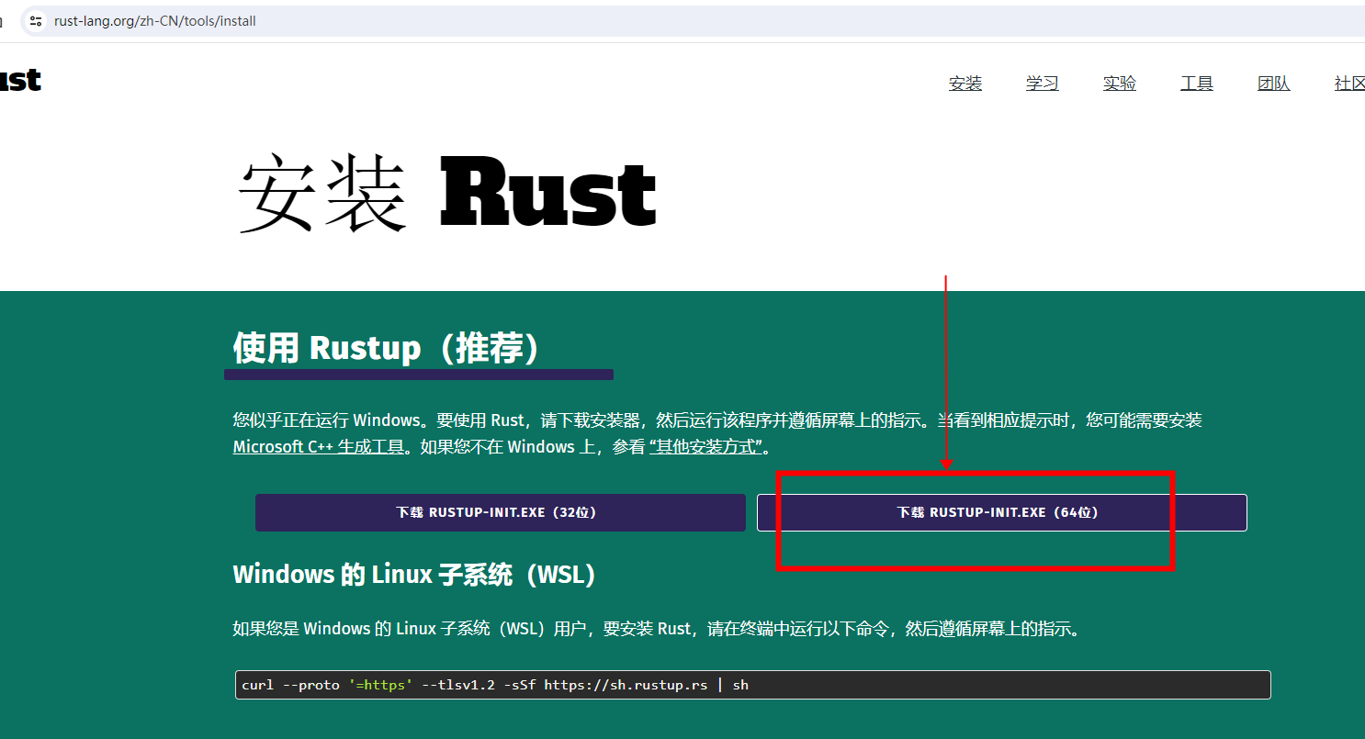Open the 安装 navigation link
The height and width of the screenshot is (739, 1365).
[x=965, y=84]
